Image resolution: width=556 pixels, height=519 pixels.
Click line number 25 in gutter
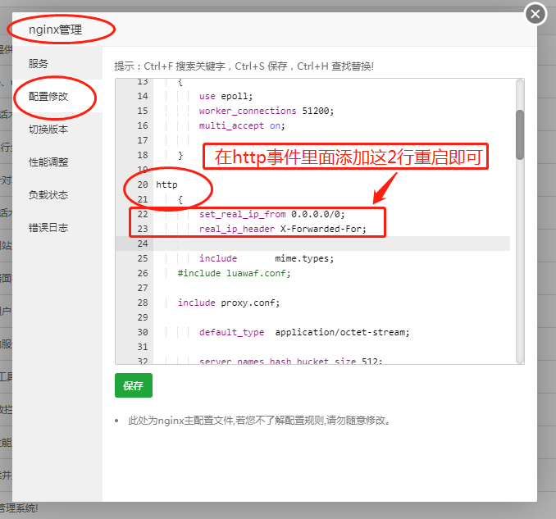coord(143,258)
